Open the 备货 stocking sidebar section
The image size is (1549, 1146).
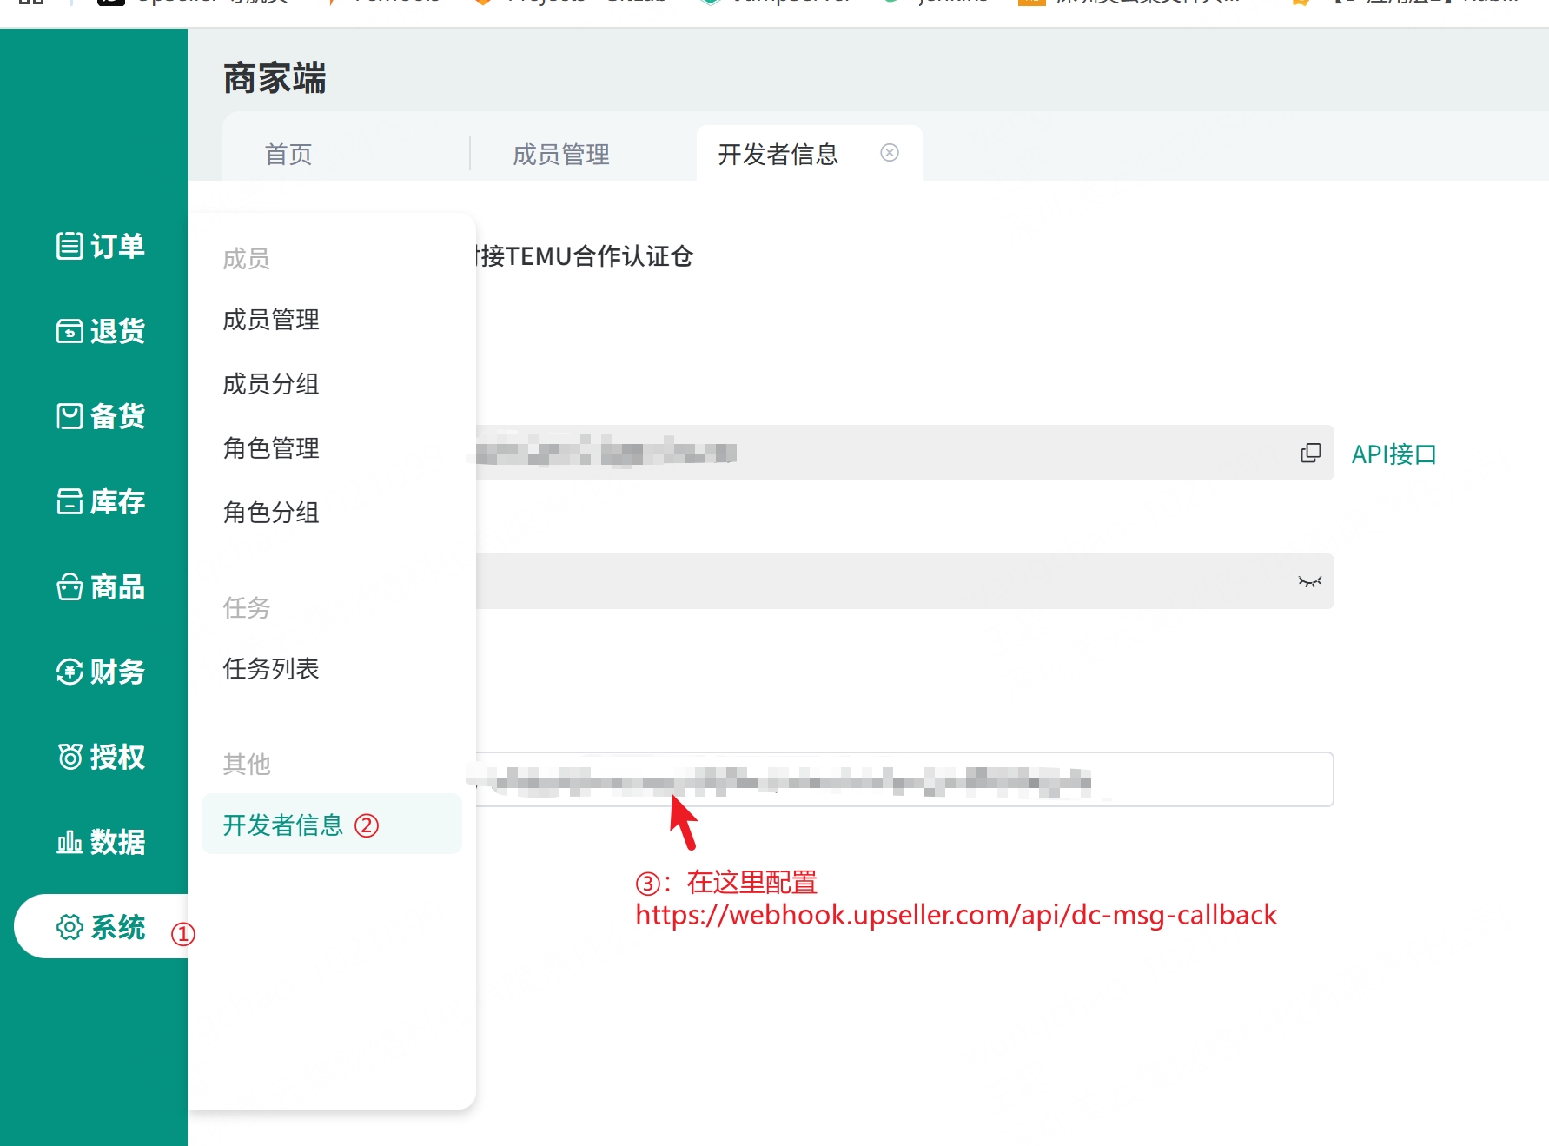click(x=101, y=416)
